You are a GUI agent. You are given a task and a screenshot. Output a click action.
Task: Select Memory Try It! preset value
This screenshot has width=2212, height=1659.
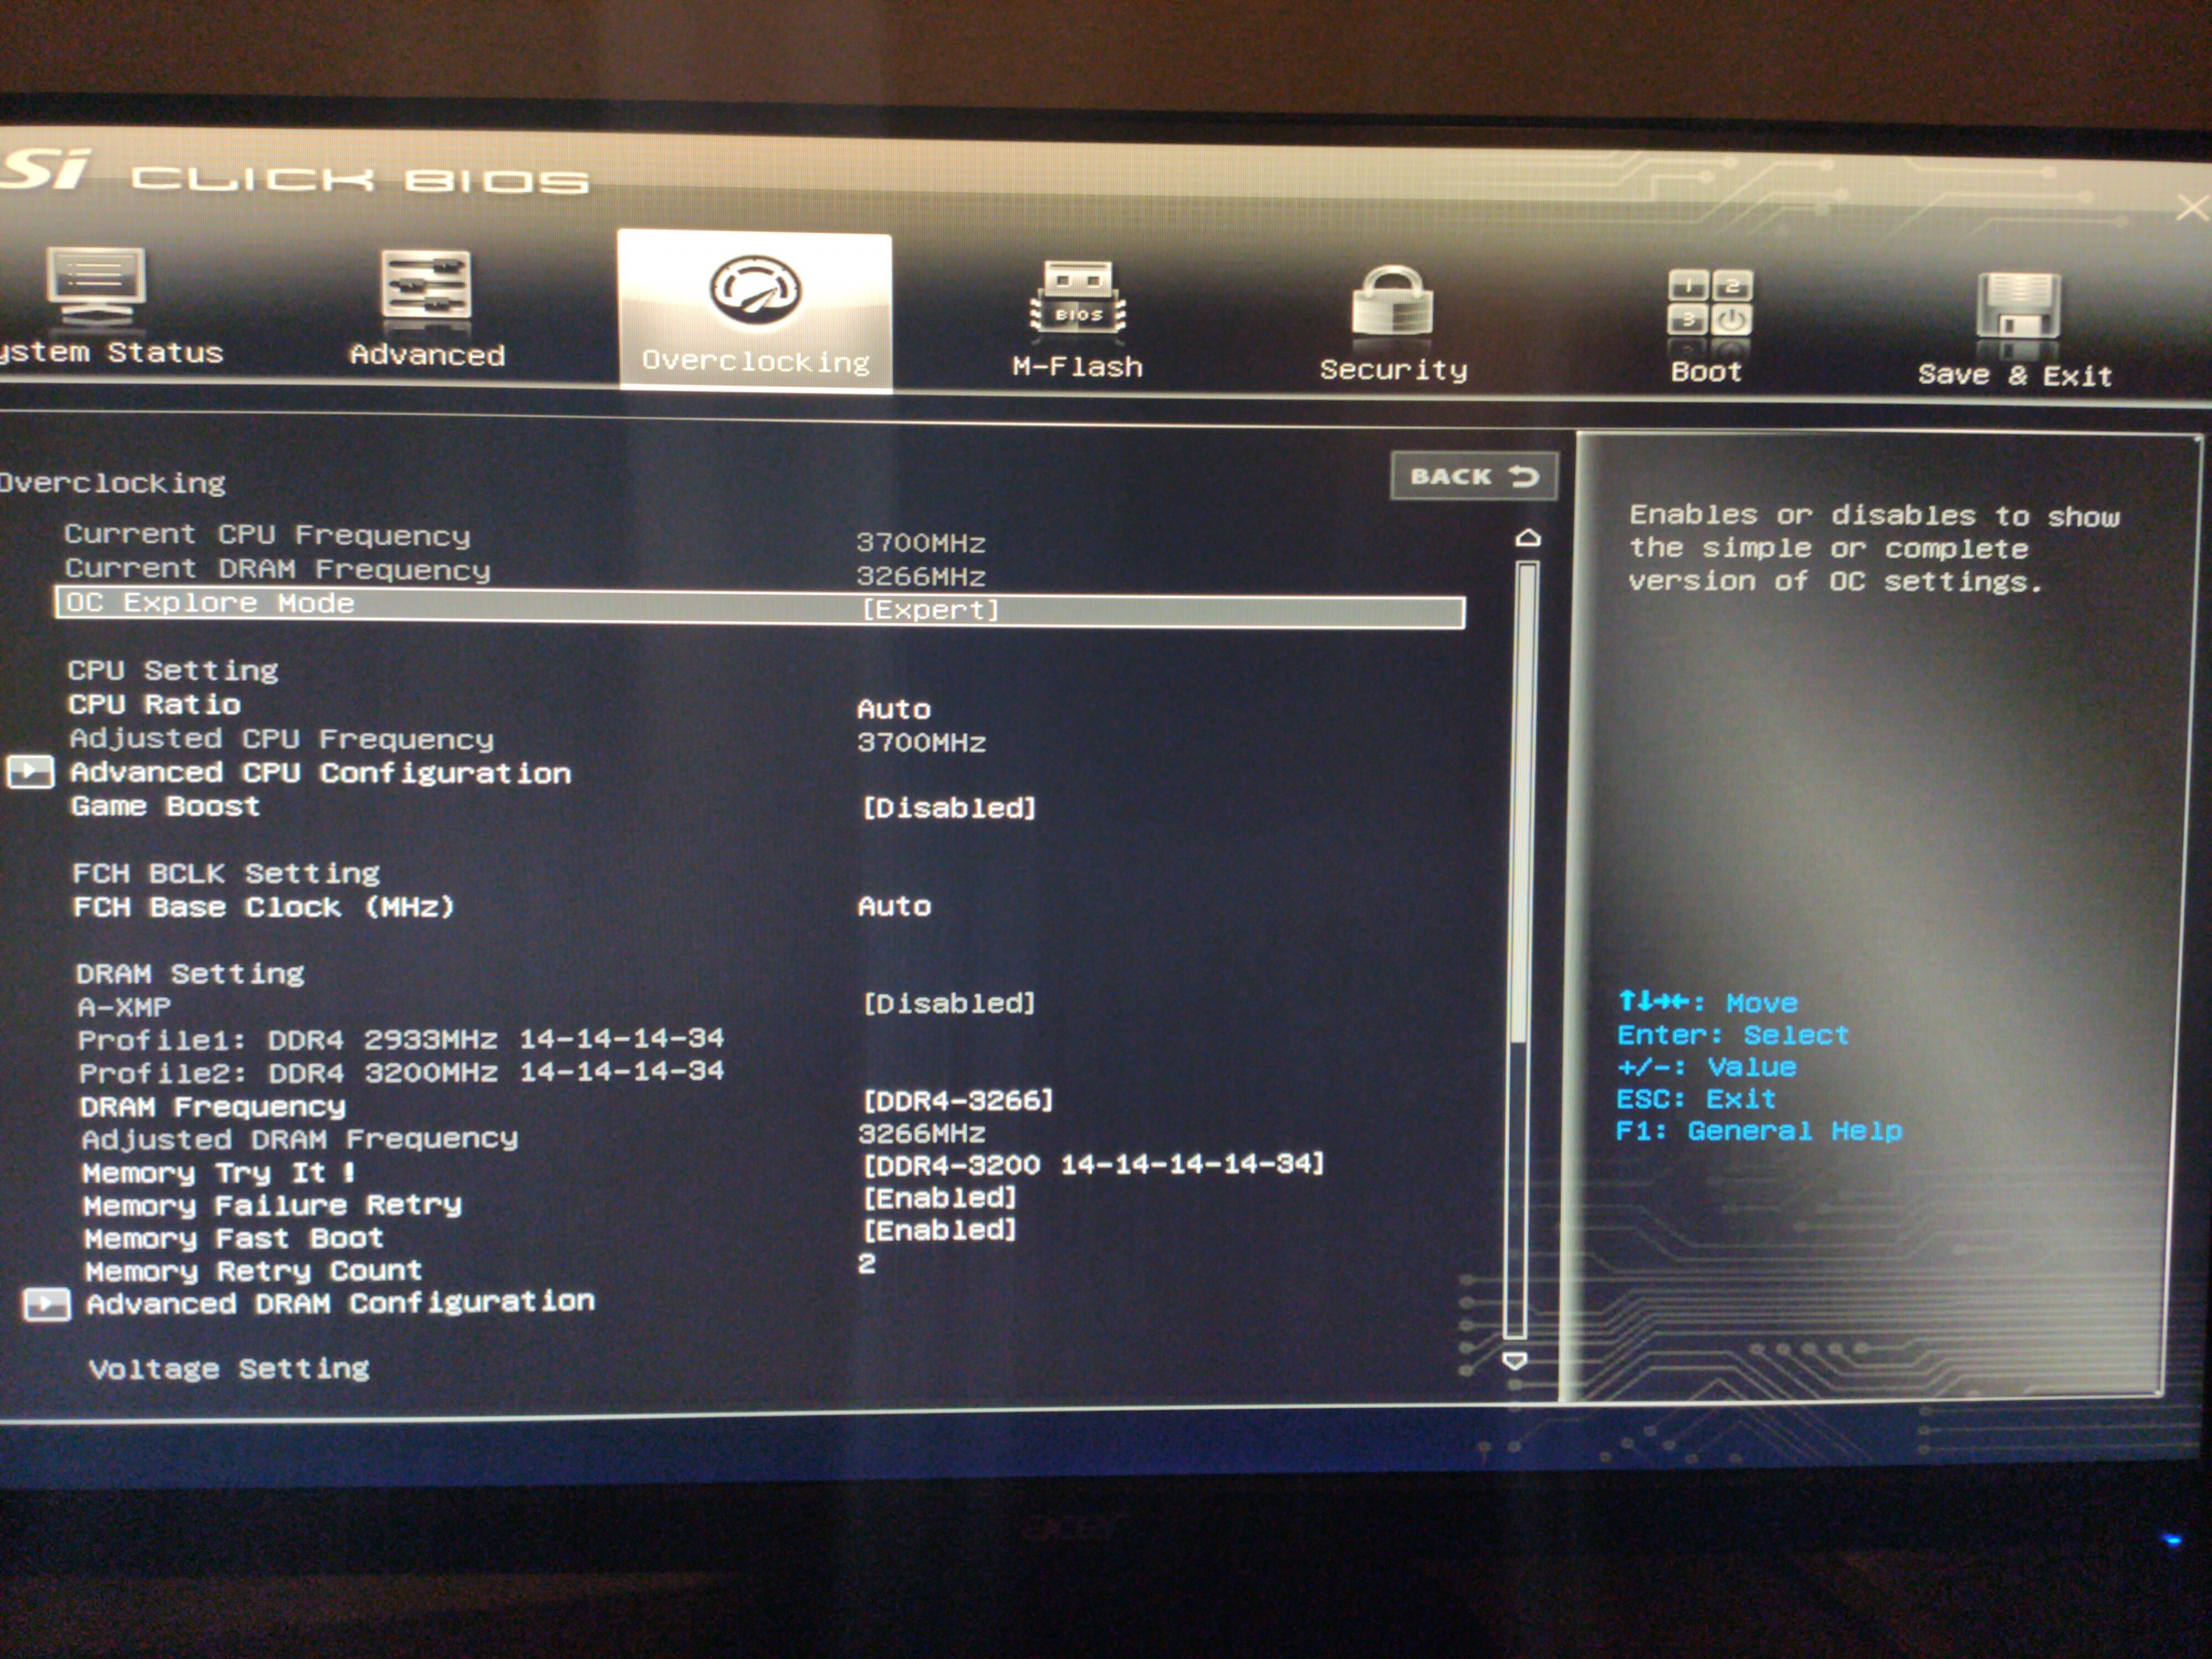[1092, 1164]
